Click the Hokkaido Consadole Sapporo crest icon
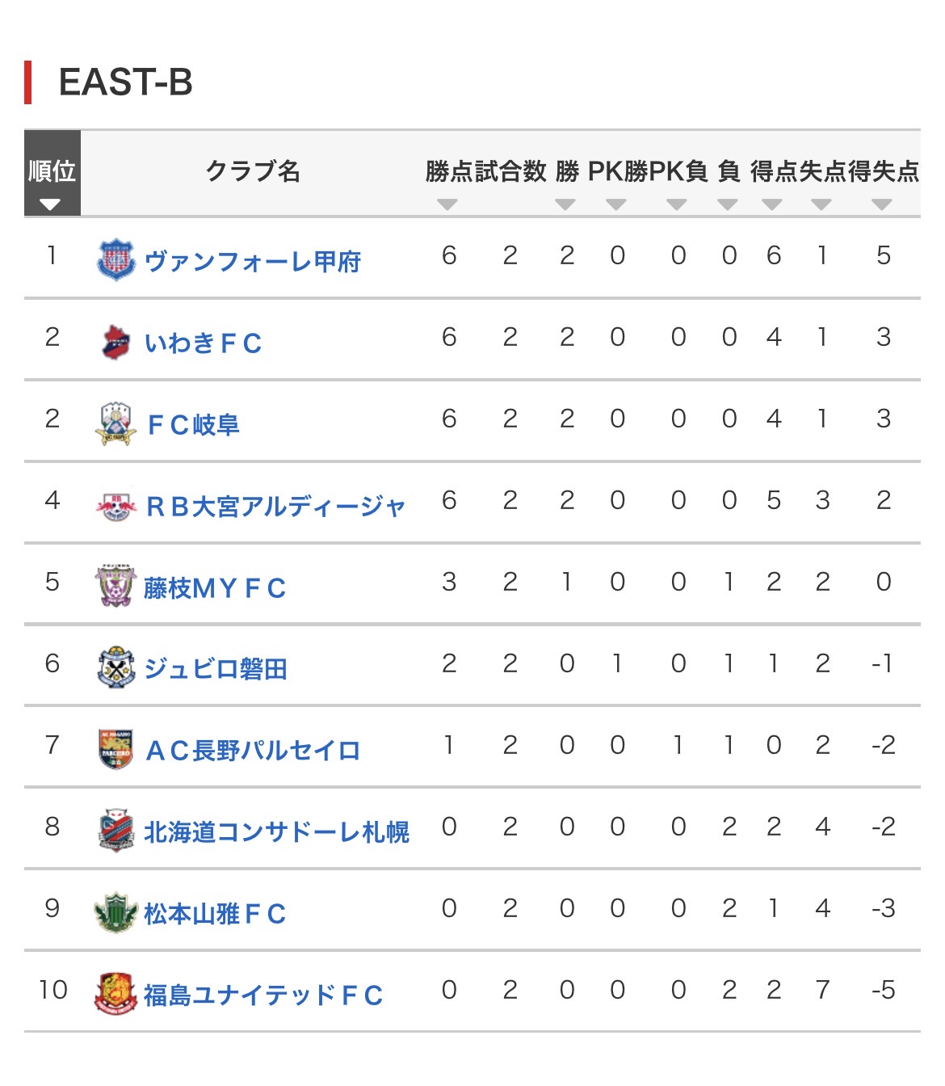945x1086 pixels. [115, 831]
